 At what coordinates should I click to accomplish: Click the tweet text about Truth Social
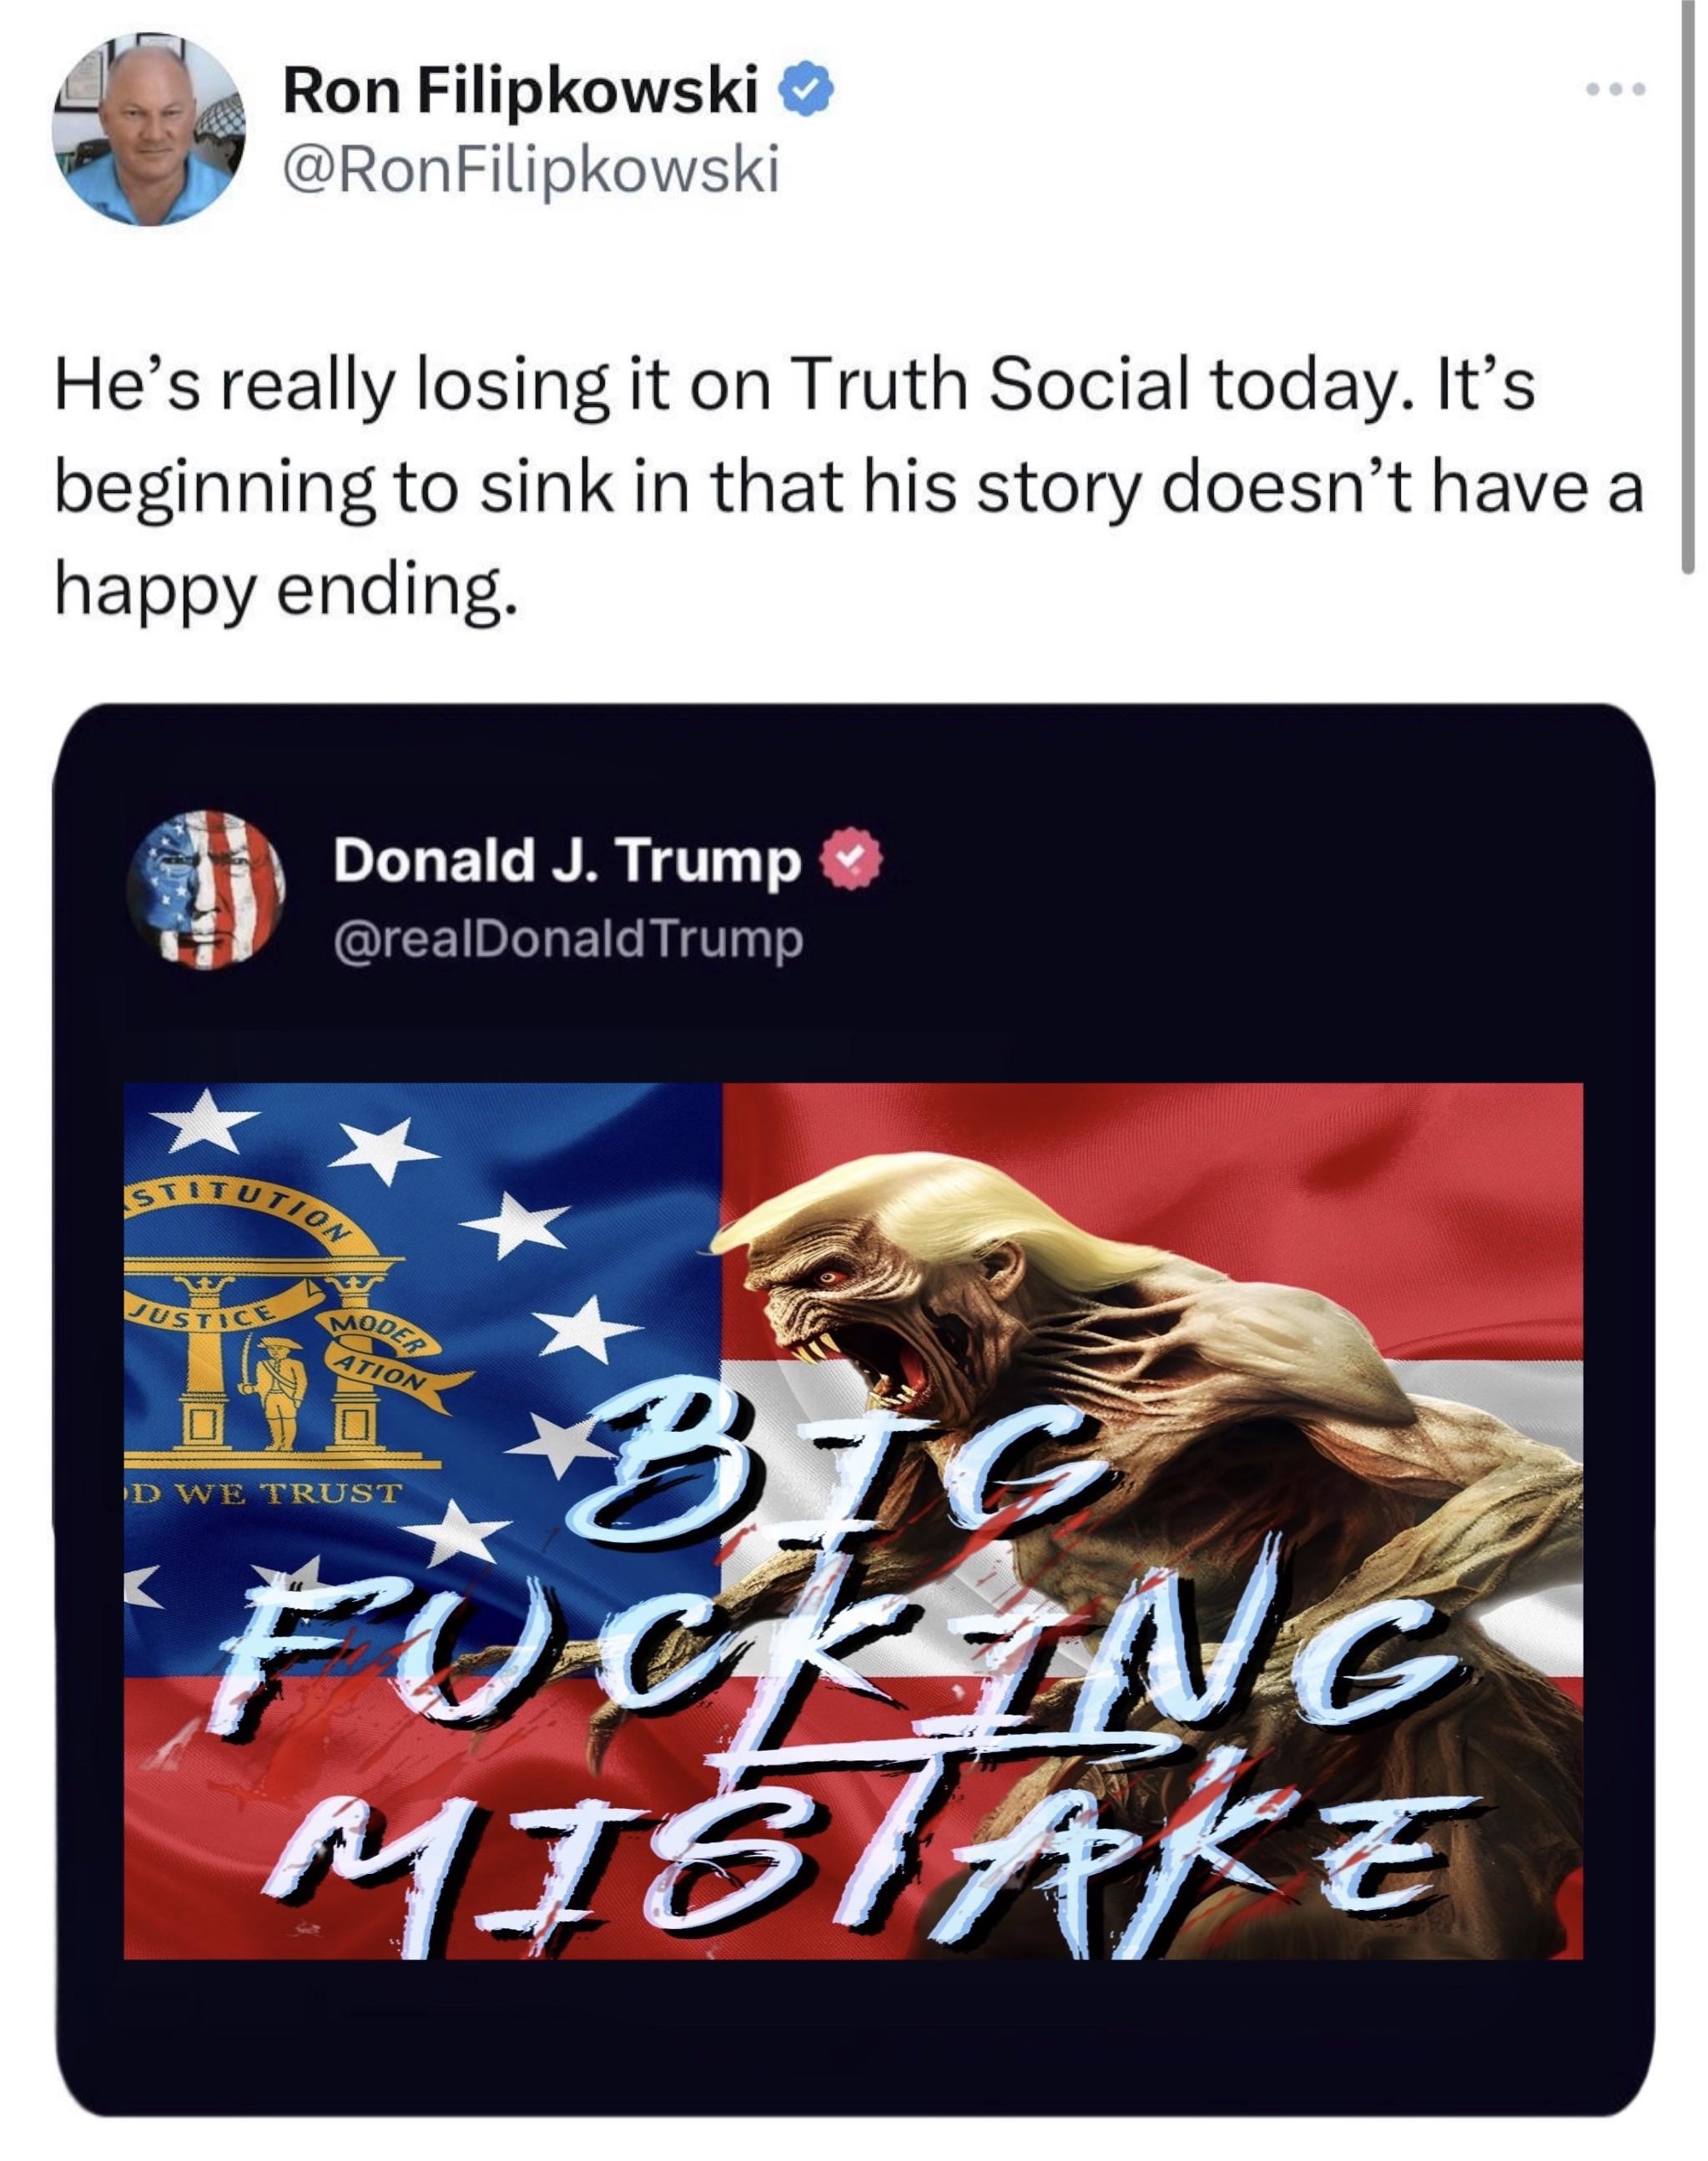pos(800,488)
